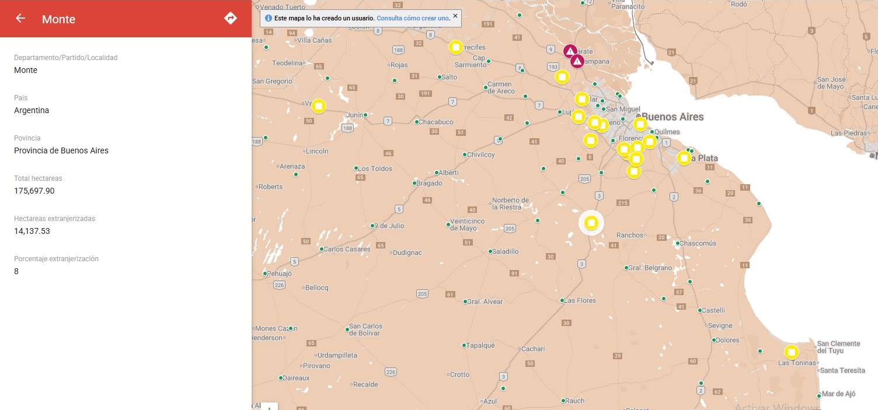Image resolution: width=878 pixels, height=410 pixels.
Task: Click the Buenos Aires city label
Action: coord(673,117)
